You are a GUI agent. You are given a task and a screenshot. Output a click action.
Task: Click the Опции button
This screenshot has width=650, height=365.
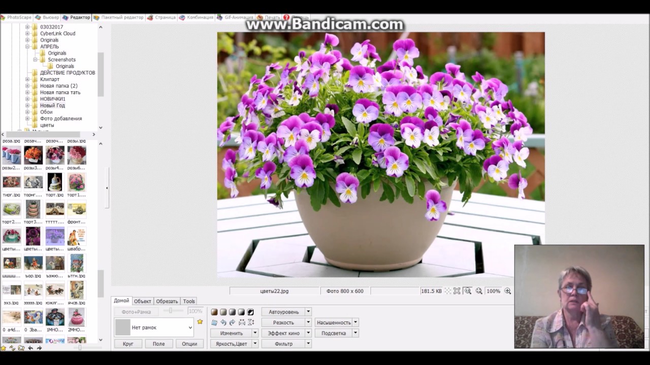click(x=189, y=344)
